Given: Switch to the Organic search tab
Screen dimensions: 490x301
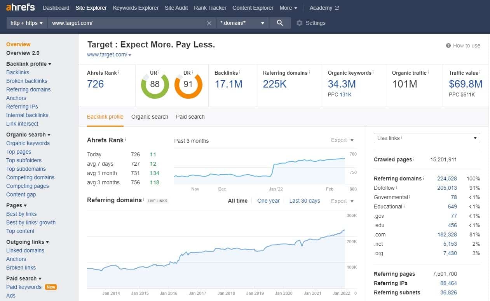Looking at the screenshot, I should 150,117.
